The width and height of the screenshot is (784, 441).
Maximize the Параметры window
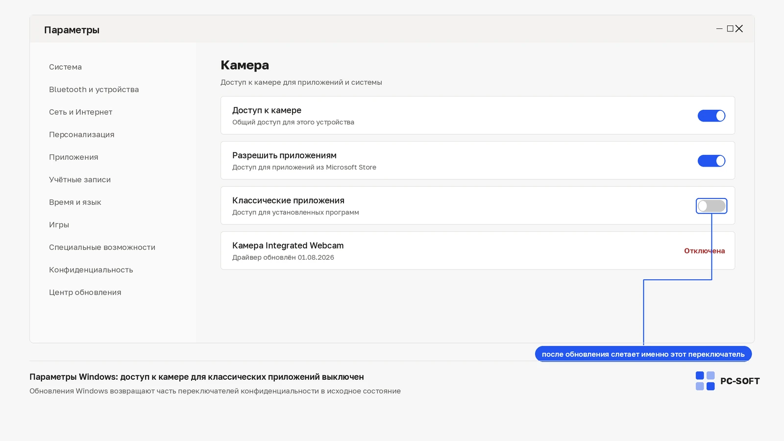click(730, 29)
